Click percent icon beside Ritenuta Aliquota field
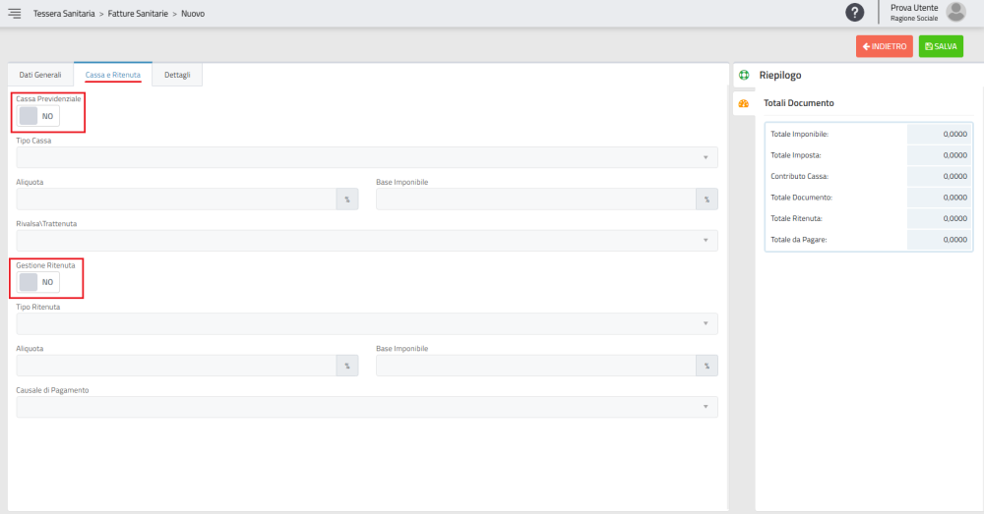Screen dimensions: 984x514 [x=347, y=366]
